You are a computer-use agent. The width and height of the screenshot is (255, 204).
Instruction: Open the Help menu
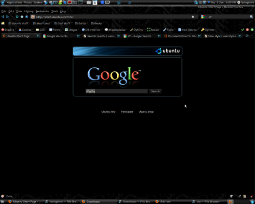click(63, 11)
